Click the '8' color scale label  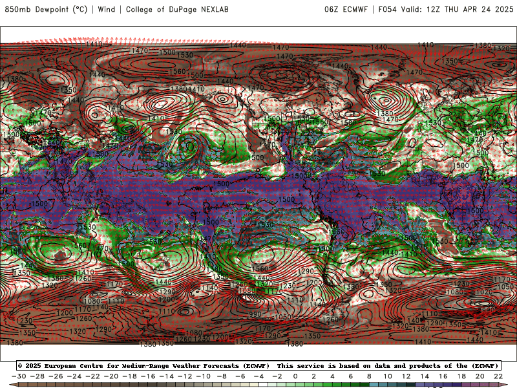[x=369, y=376]
